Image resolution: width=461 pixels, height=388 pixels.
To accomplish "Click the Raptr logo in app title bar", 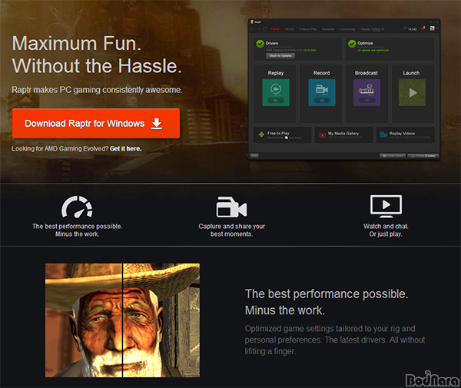I will (252, 22).
